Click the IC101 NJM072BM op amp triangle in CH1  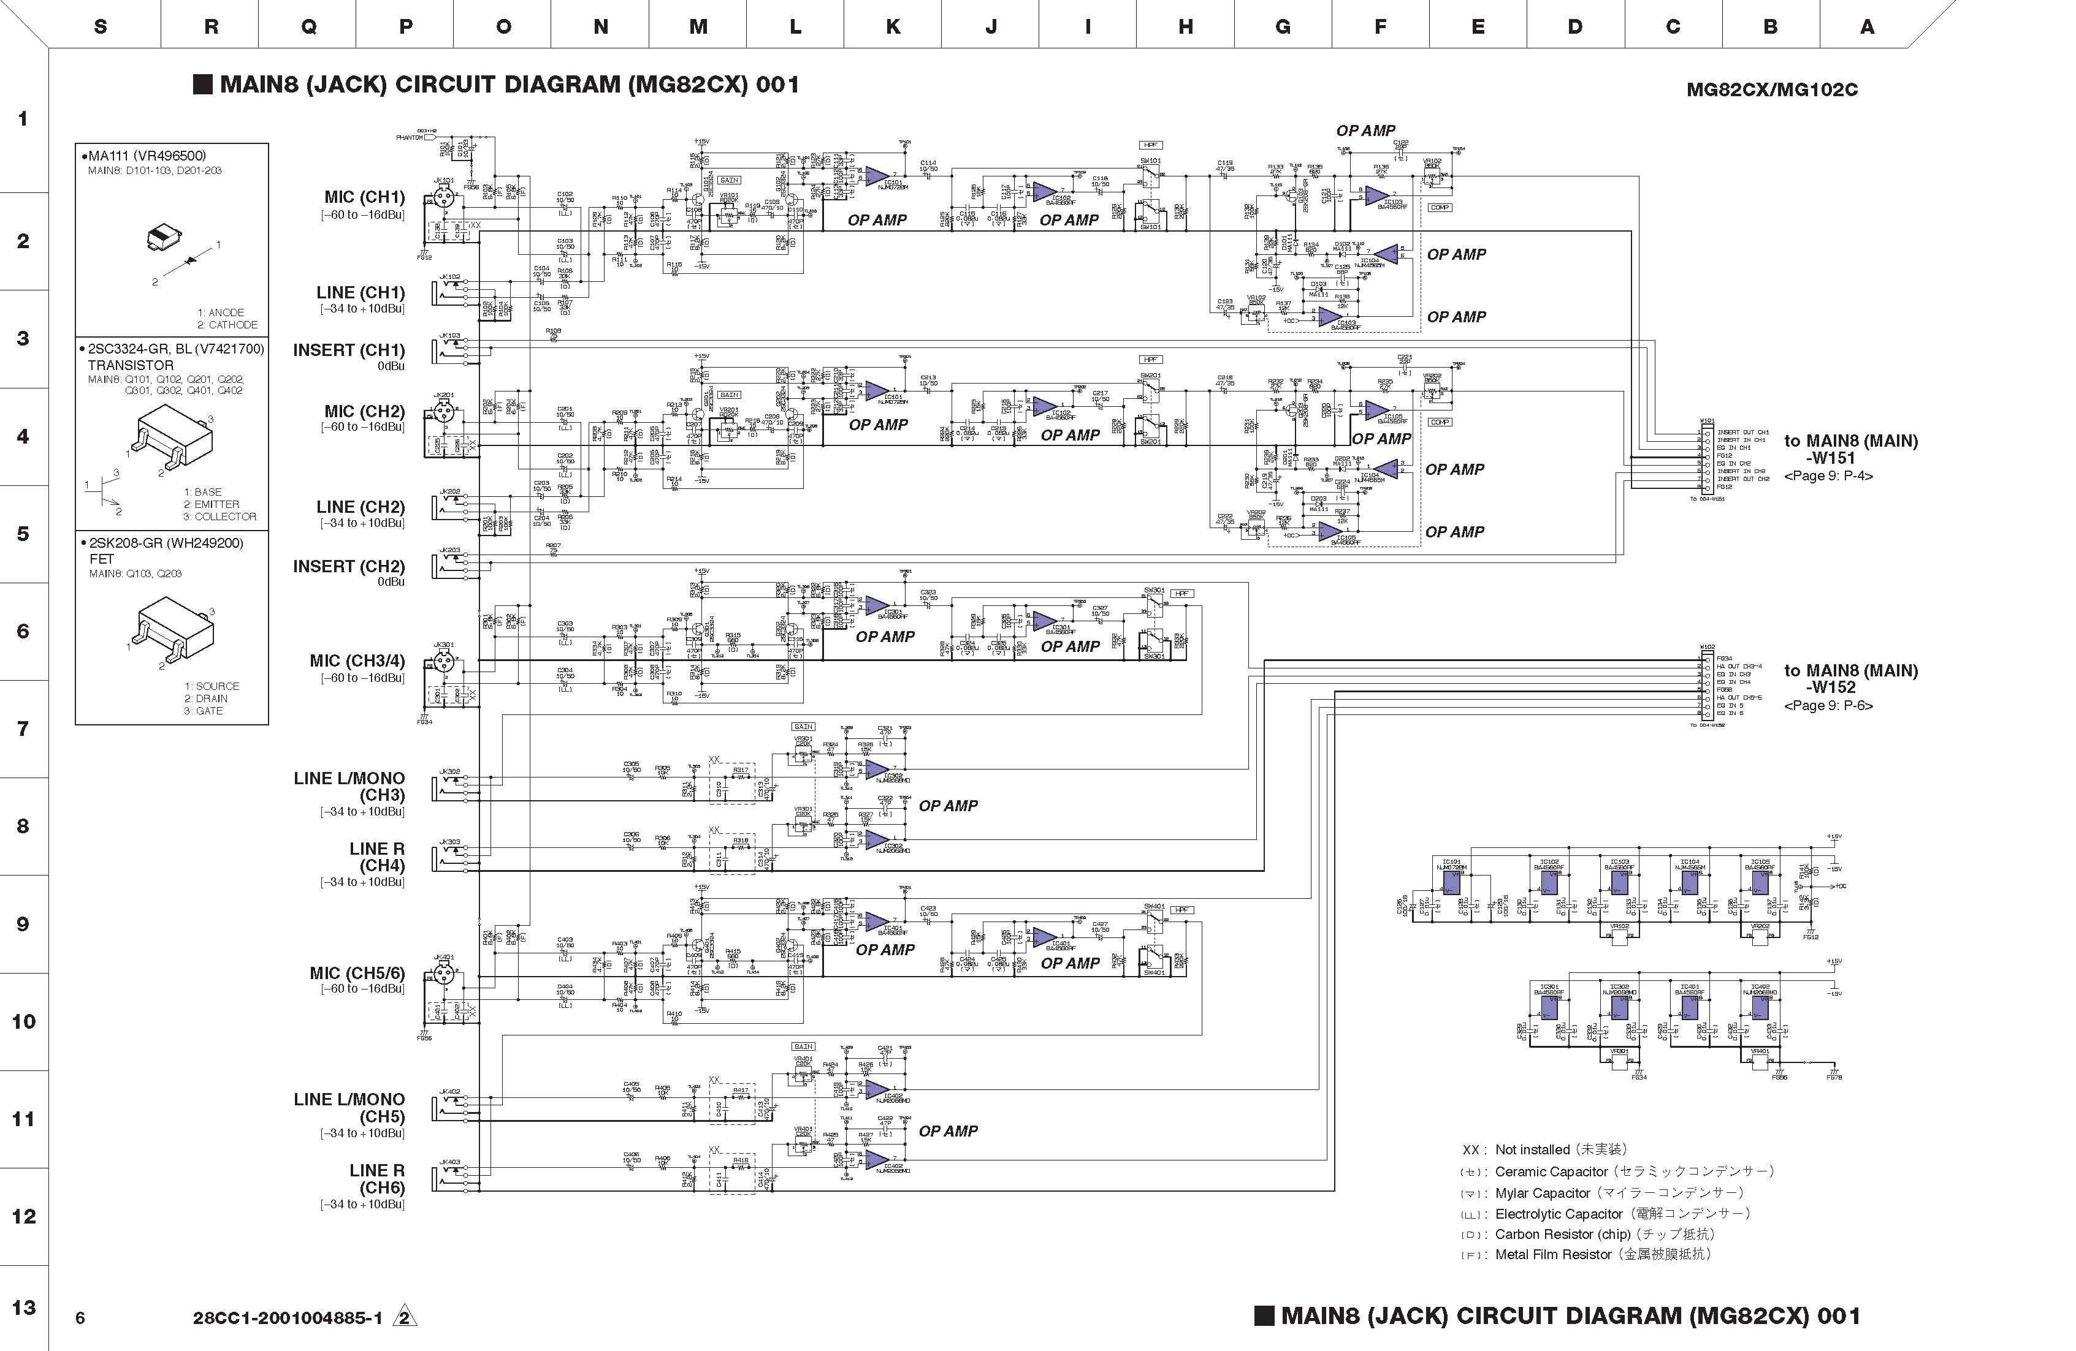click(877, 175)
